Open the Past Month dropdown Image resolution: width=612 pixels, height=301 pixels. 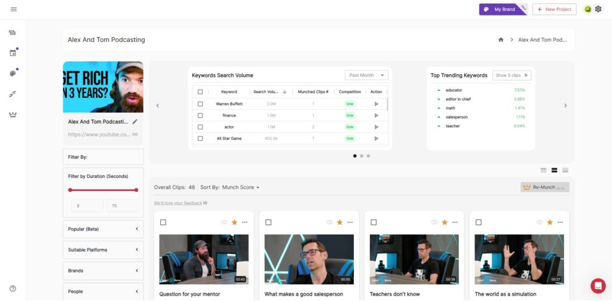pyautogui.click(x=366, y=75)
